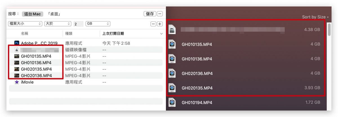
Task: Click the 1.72 GB size value
Action: (x=313, y=102)
